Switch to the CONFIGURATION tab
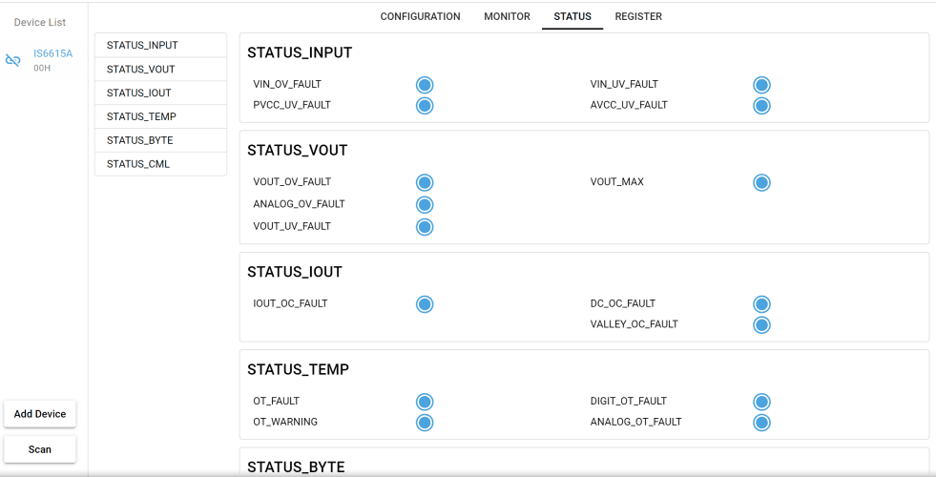 tap(420, 17)
